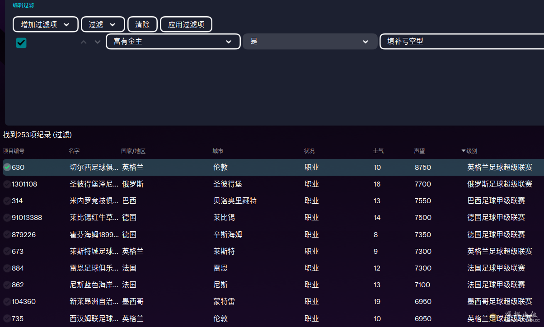Open the 过滤 dropdown menu
544x327 pixels.
tap(103, 24)
